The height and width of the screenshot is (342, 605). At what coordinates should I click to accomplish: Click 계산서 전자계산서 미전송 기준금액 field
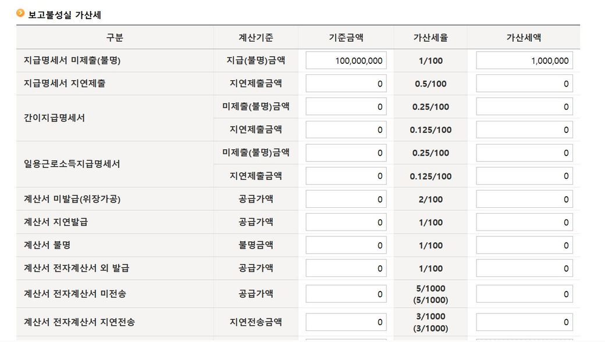(346, 294)
